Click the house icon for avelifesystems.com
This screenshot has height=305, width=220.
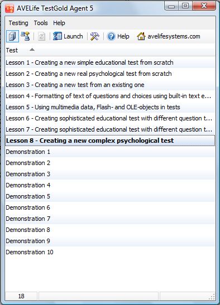click(x=141, y=36)
